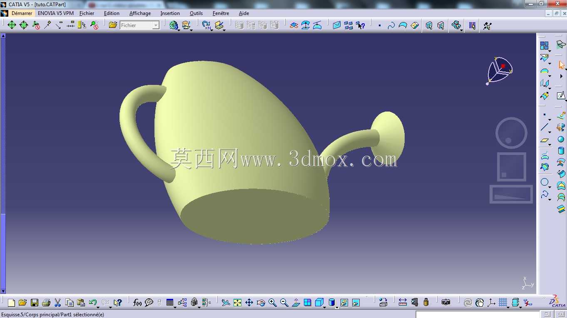Click the green snap rotate icon
The image size is (567, 318).
tap(24, 25)
